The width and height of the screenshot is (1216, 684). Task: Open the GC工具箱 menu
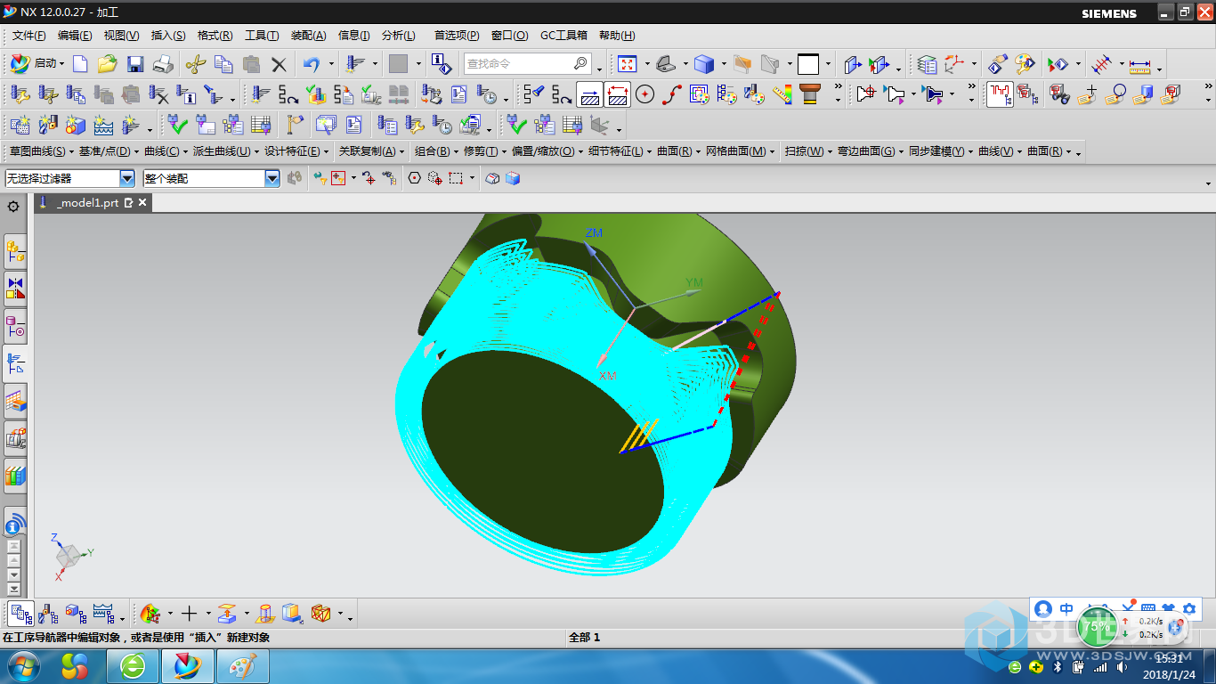563,36
